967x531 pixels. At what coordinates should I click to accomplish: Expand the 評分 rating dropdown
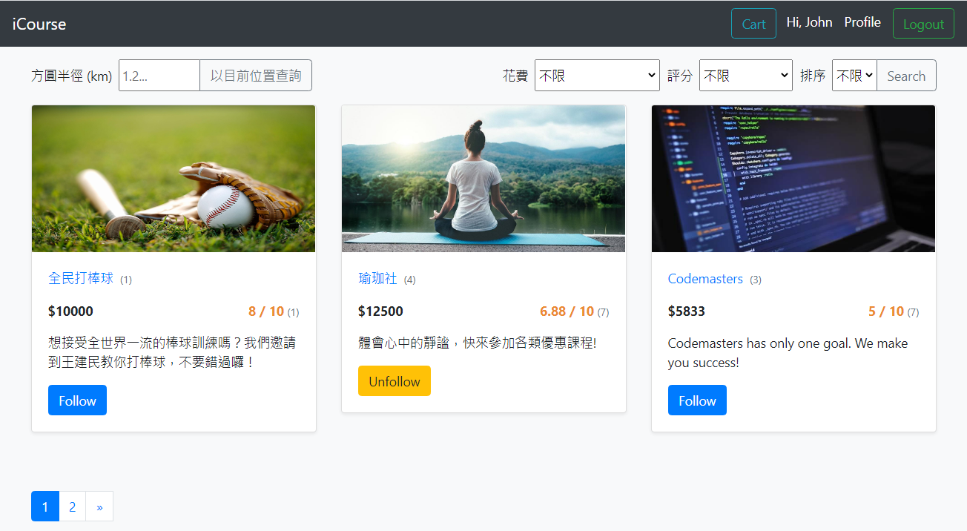point(746,76)
